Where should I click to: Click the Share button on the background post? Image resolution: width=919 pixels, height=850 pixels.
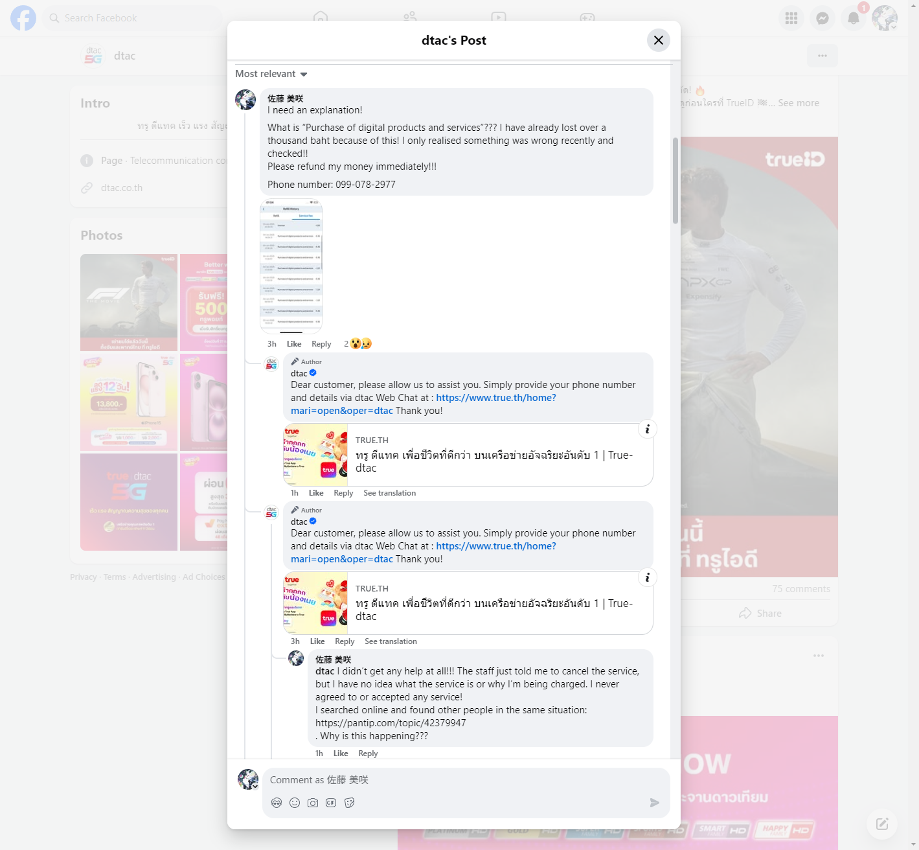pos(760,614)
